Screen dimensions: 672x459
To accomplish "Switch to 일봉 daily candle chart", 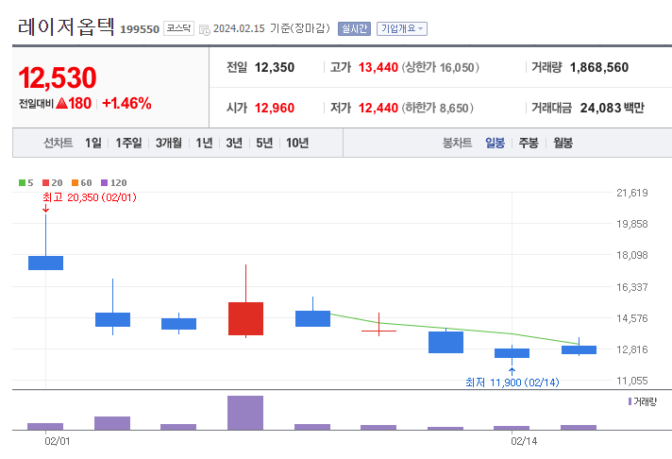I will coord(495,143).
